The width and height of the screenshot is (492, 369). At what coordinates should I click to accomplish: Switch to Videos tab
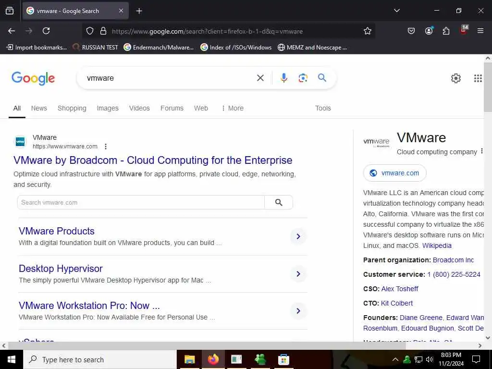[x=139, y=108]
